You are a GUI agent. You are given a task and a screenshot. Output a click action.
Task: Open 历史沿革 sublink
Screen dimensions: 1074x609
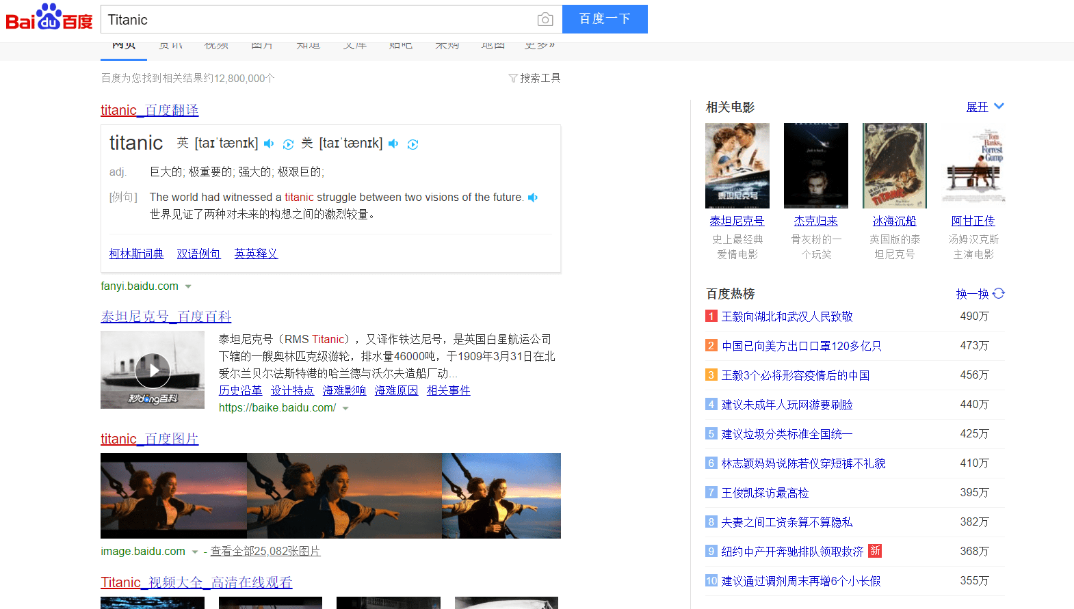coord(241,390)
